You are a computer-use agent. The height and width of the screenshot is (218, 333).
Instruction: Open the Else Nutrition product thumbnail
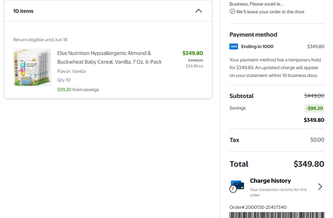point(32,67)
